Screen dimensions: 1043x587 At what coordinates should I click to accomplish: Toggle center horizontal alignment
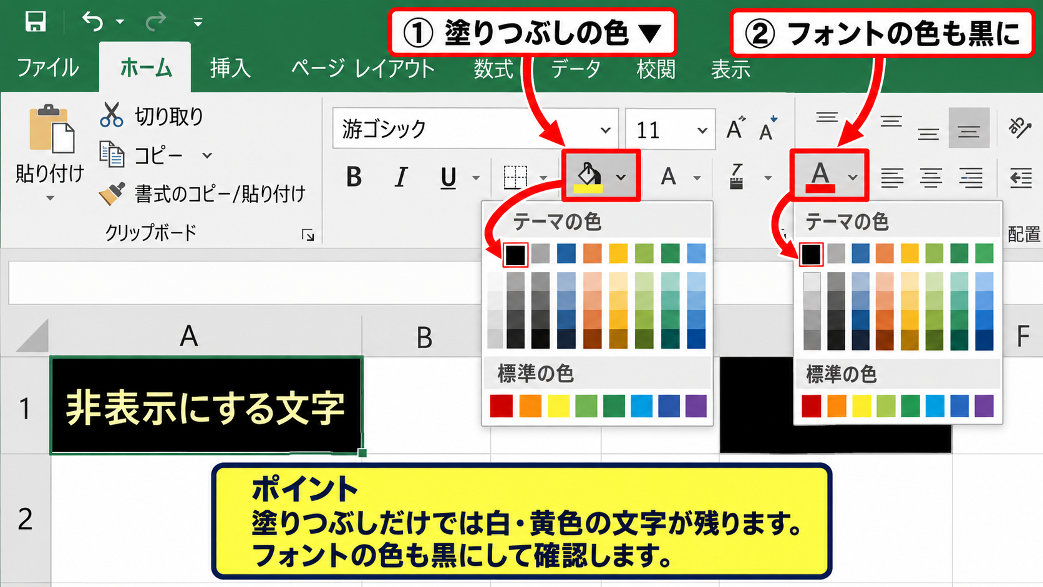click(931, 178)
